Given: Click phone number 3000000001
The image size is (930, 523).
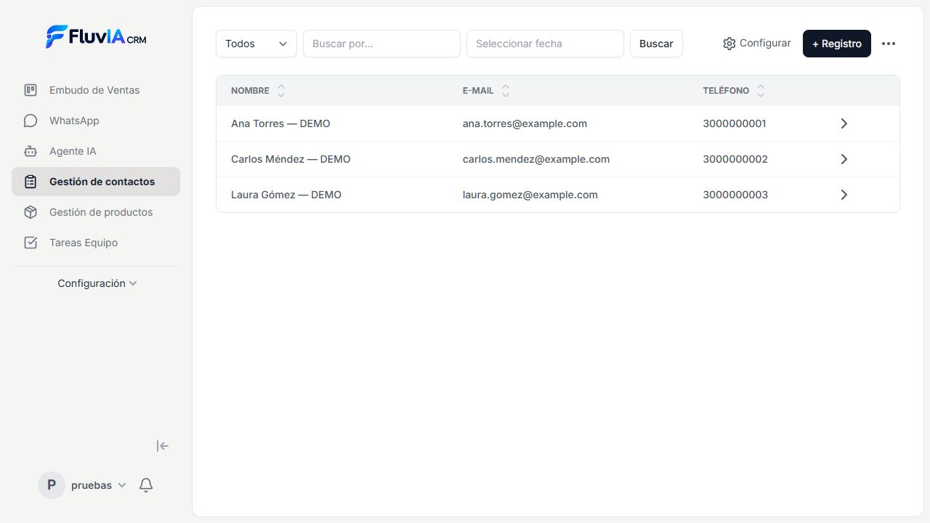Looking at the screenshot, I should (735, 123).
